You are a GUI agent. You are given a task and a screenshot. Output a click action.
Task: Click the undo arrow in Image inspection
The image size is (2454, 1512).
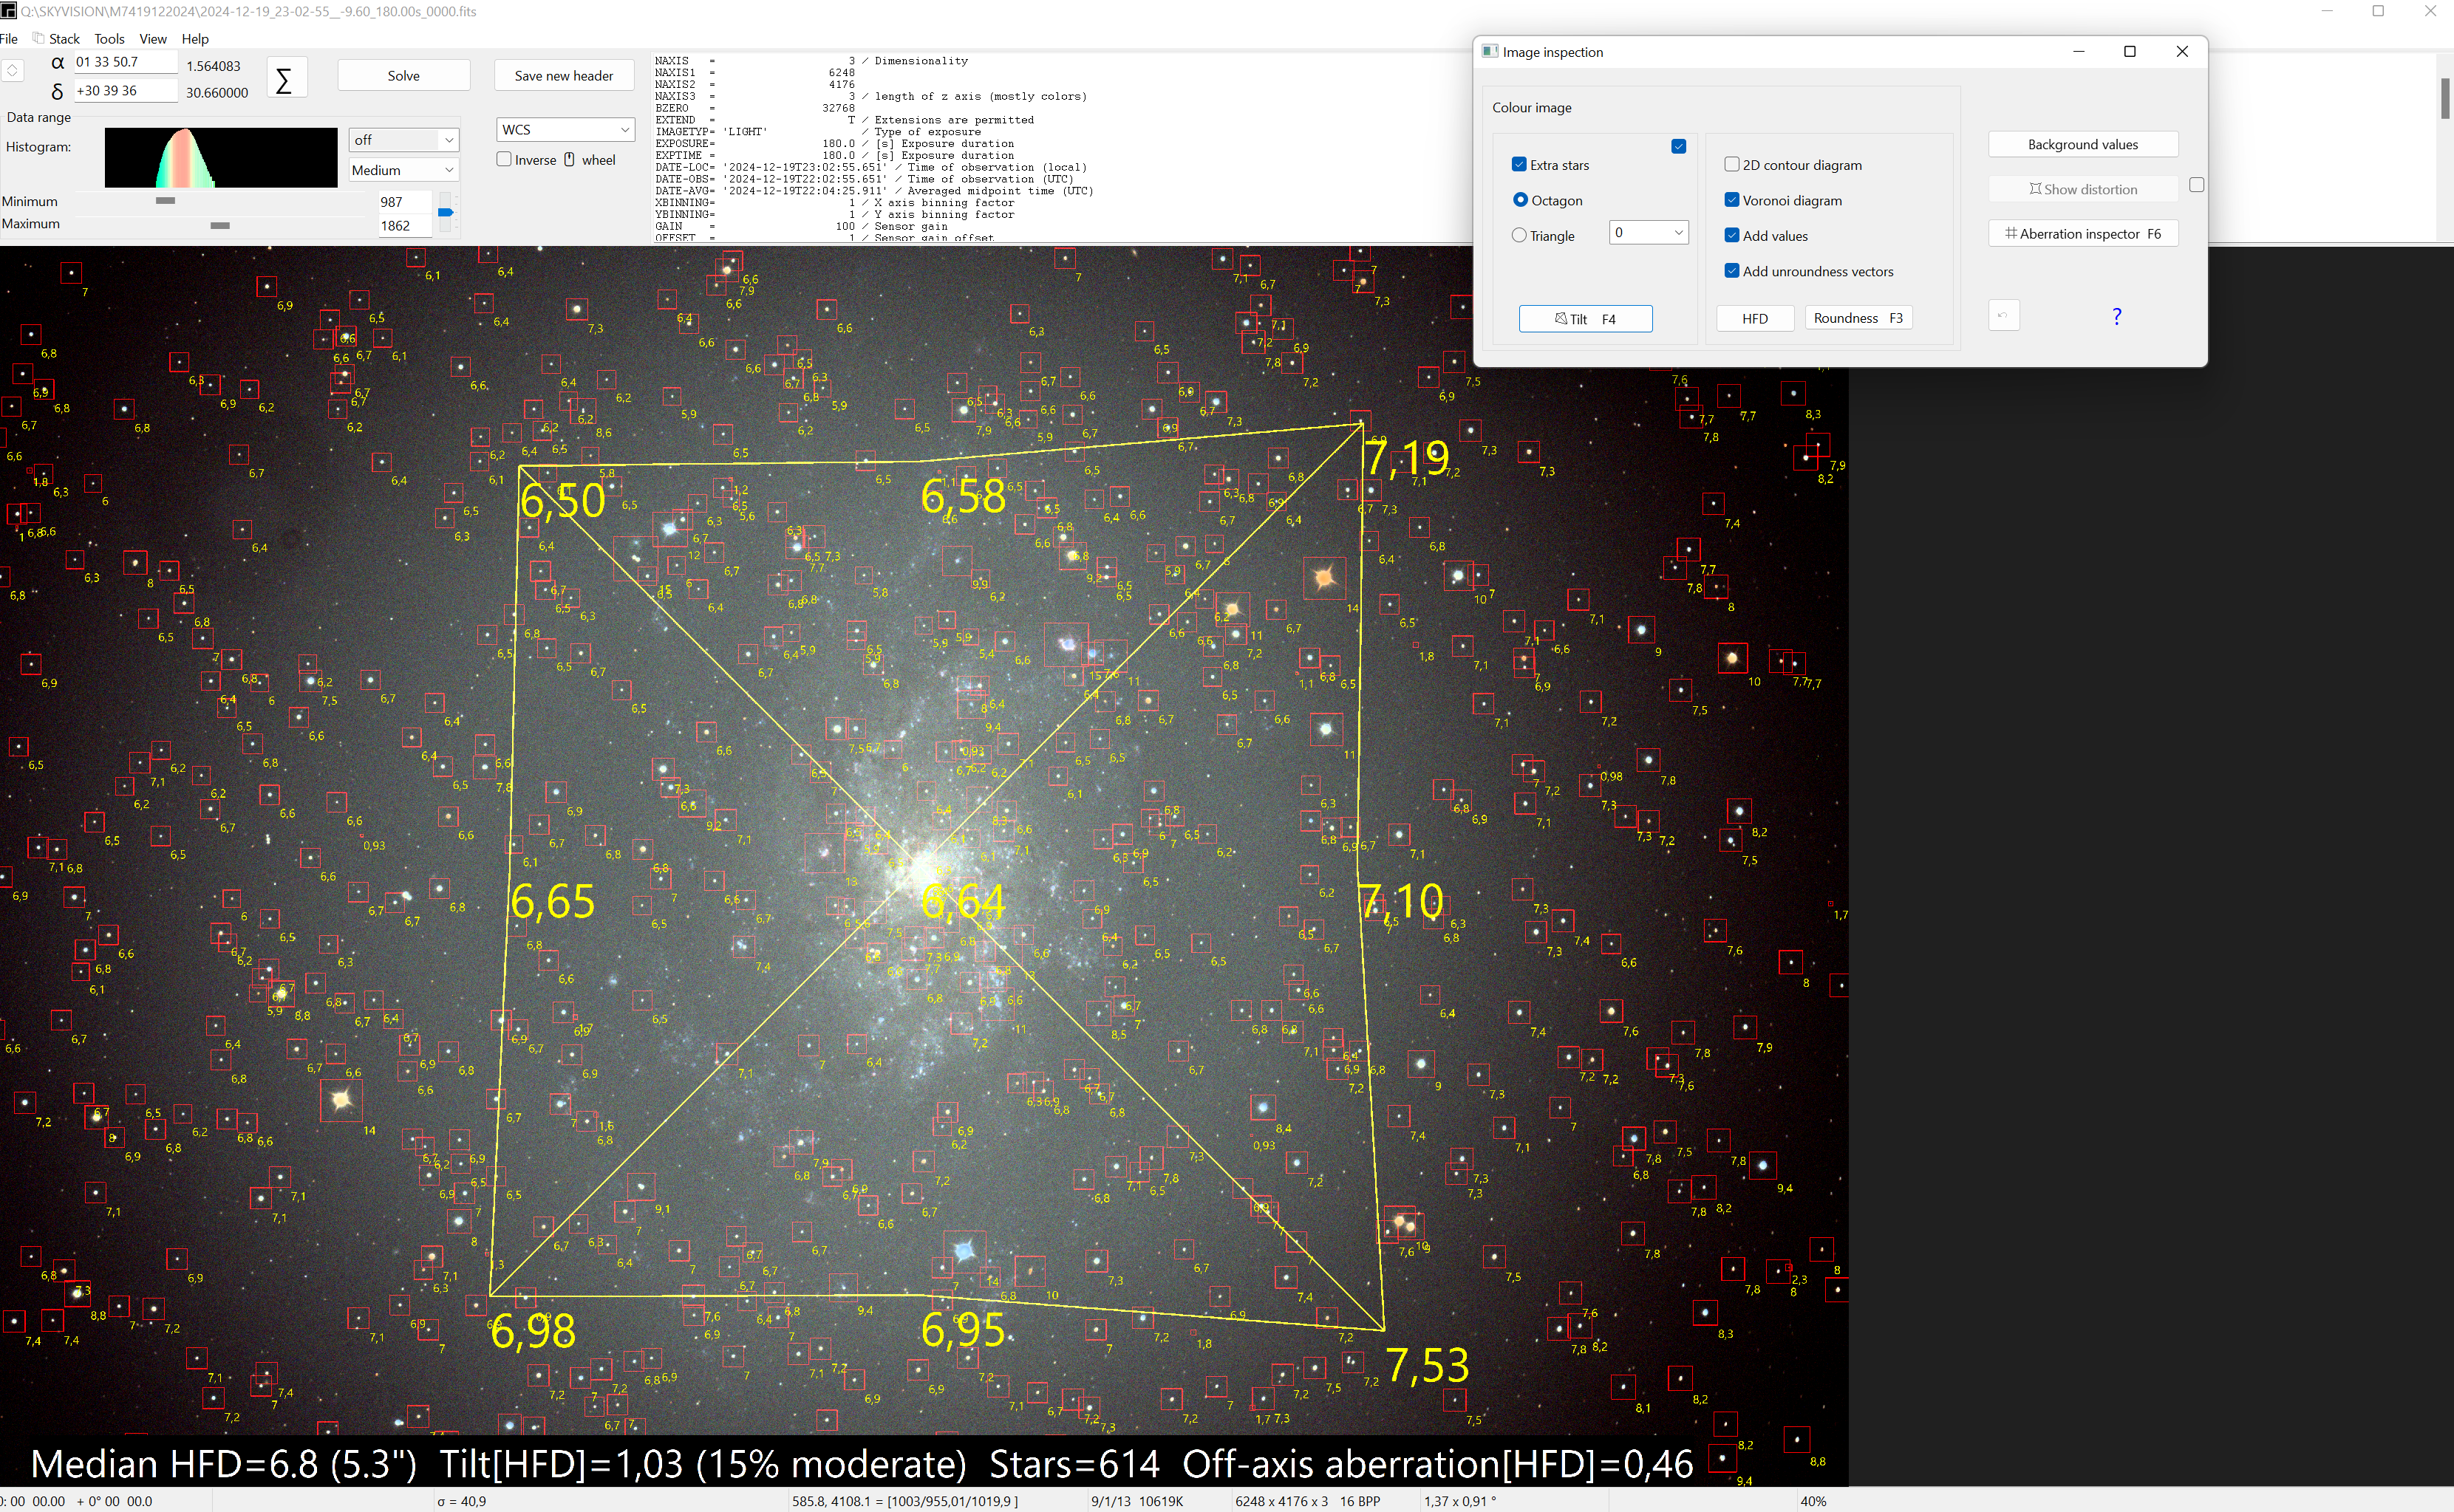click(2003, 316)
